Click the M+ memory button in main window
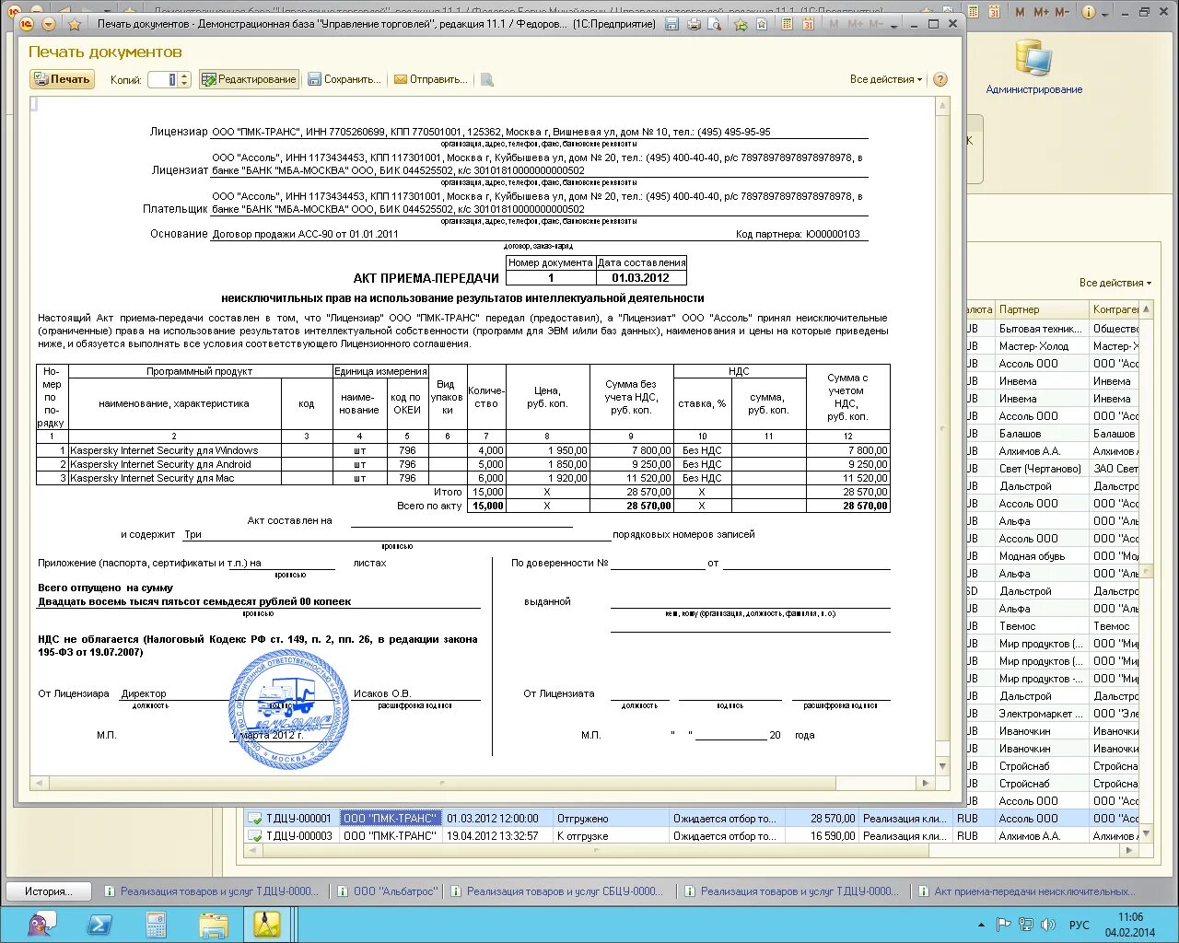1179x943 pixels. [1042, 12]
